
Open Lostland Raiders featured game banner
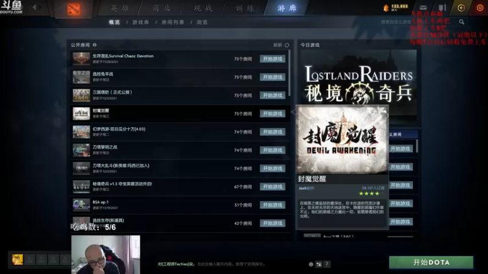coord(359,77)
